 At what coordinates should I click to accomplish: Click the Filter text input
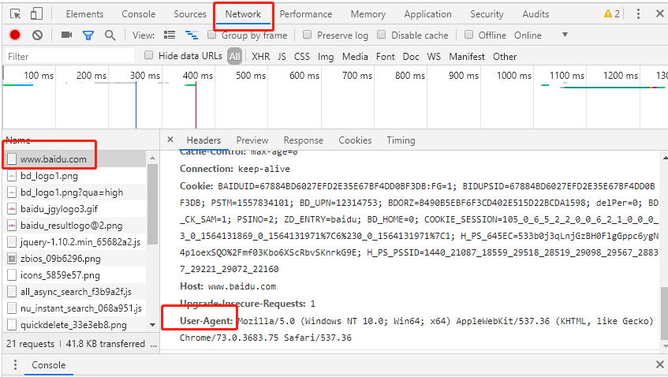[69, 56]
